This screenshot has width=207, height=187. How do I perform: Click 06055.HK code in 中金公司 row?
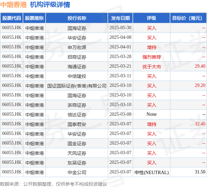pyautogui.click(x=12, y=172)
